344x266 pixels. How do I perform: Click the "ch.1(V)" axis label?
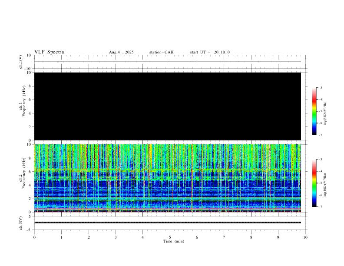tap(21, 62)
